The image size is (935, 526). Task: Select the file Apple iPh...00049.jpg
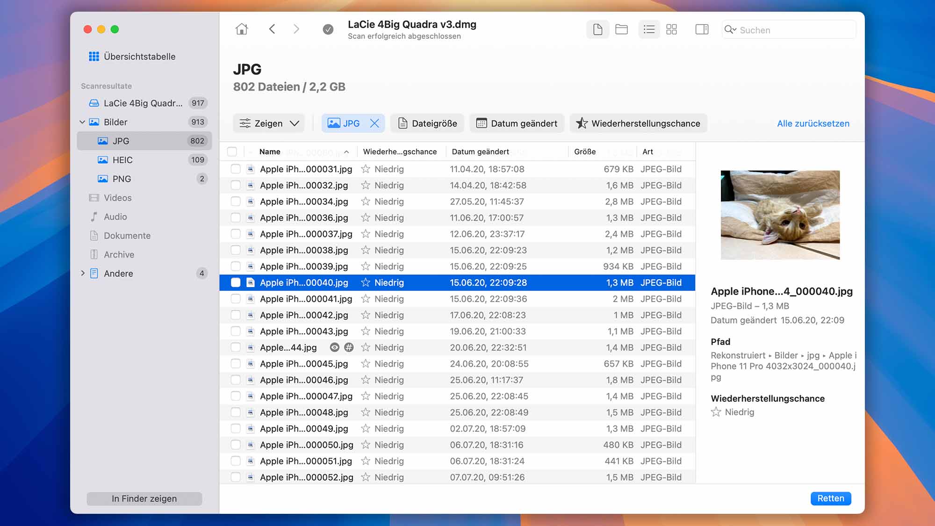point(457,428)
